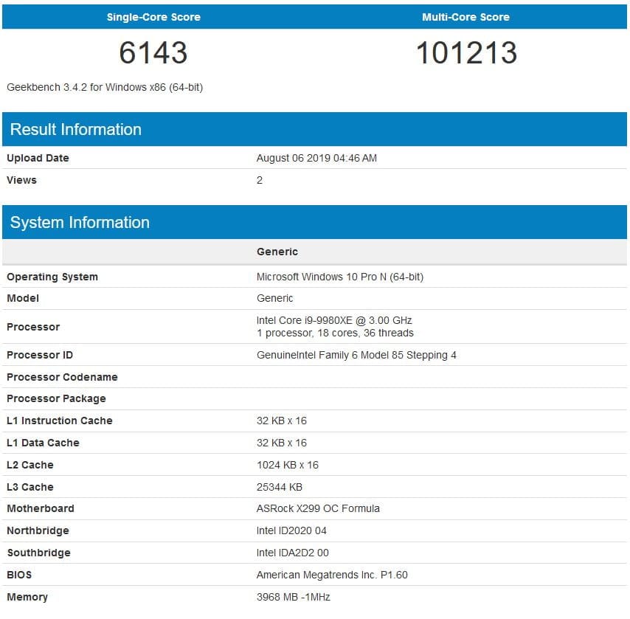Click the L1 Instruction Cache value 32 KB x 16
The height and width of the screenshot is (619, 630).
pos(282,421)
